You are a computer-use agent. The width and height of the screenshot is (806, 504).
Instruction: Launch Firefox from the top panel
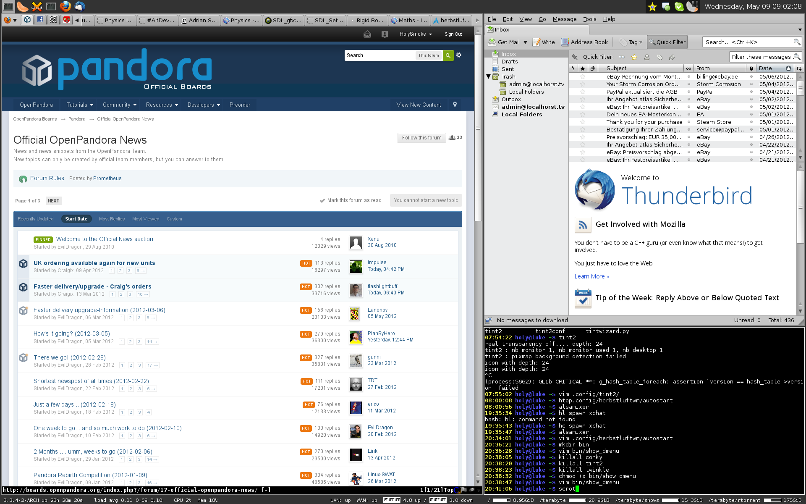click(65, 6)
